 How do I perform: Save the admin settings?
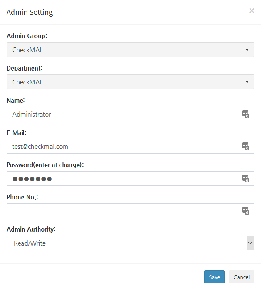pos(214,277)
